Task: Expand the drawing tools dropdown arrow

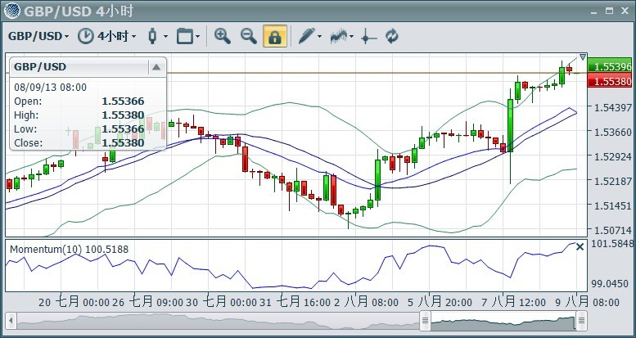Action: [319, 37]
